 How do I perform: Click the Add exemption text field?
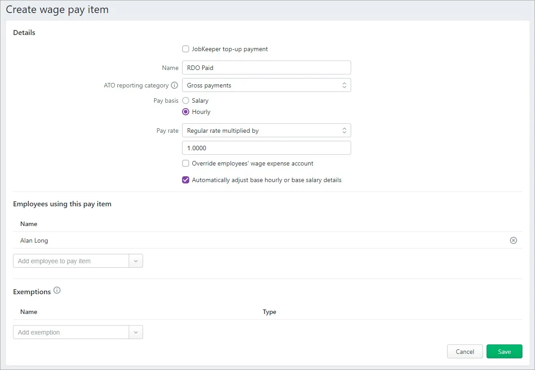pos(71,332)
